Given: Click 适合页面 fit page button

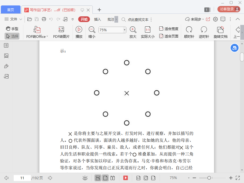Looking at the screenshot, I should click(x=169, y=36).
